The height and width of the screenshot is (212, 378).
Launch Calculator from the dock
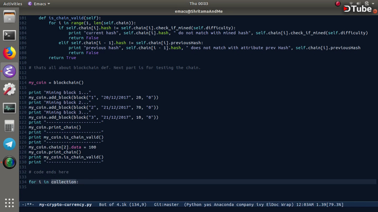click(x=9, y=126)
